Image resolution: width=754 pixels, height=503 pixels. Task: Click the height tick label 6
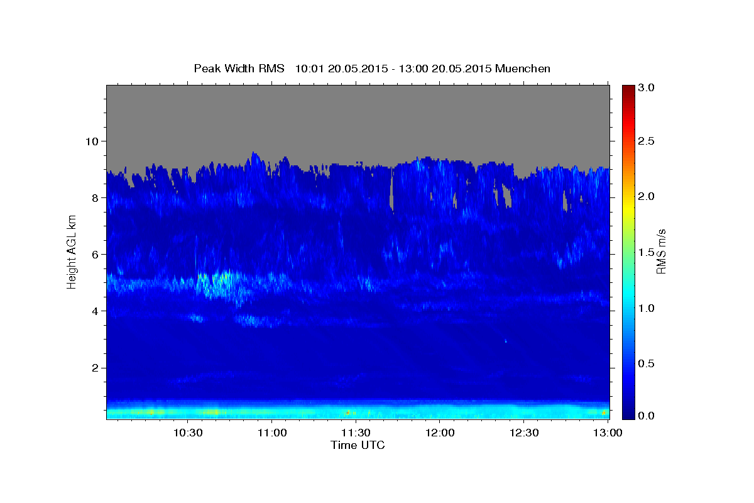coord(97,255)
